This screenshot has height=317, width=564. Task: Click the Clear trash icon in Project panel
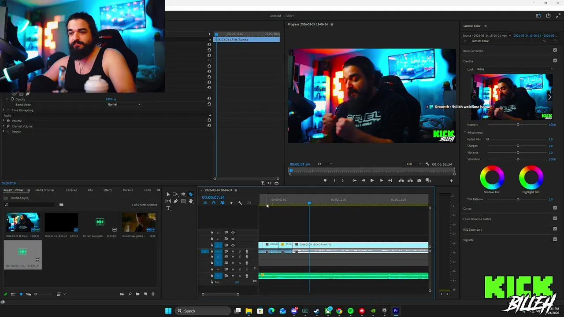(153, 294)
